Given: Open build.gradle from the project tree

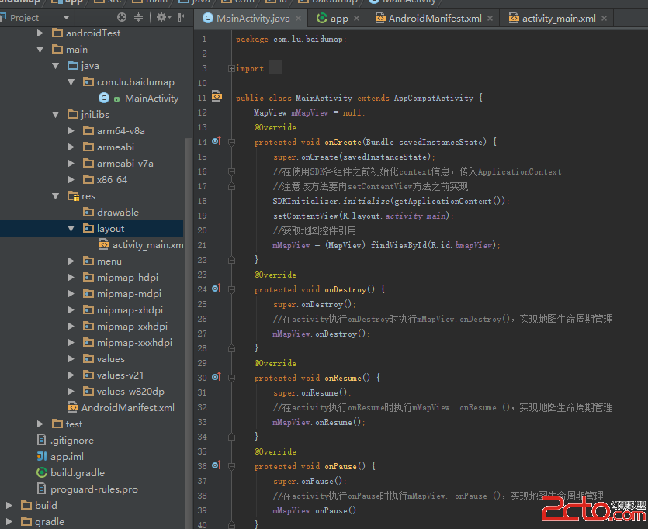Looking at the screenshot, I should click(x=77, y=473).
